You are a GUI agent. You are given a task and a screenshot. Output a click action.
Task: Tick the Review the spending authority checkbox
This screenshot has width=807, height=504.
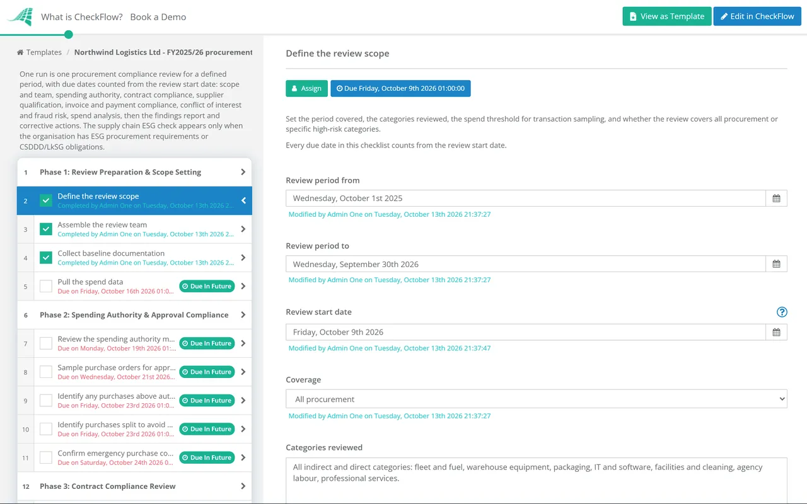[x=46, y=343]
